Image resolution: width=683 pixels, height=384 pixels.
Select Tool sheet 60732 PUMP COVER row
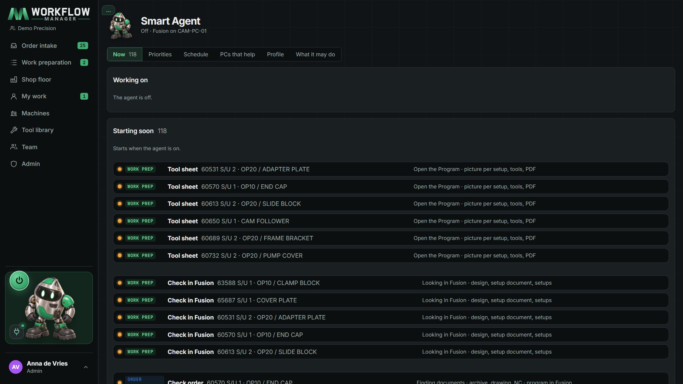click(391, 256)
